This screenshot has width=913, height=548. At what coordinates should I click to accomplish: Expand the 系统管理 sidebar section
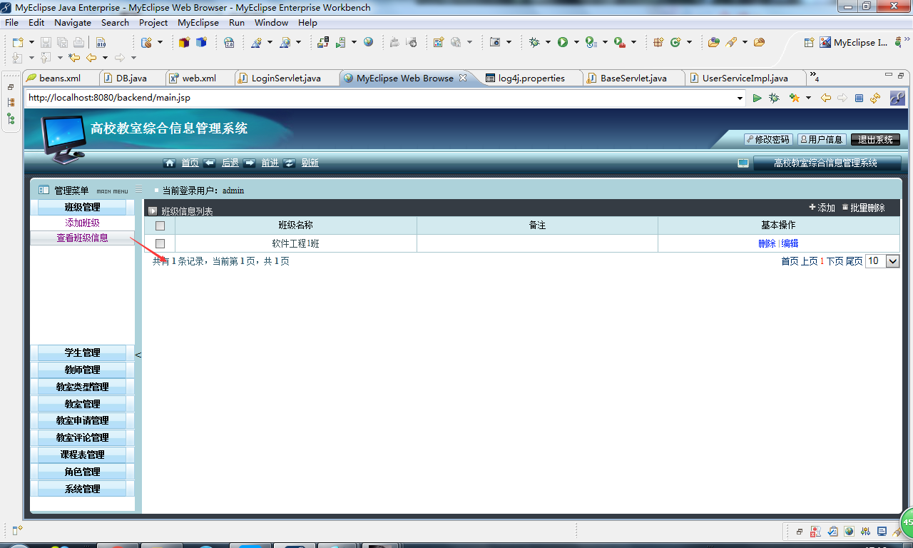[82, 489]
